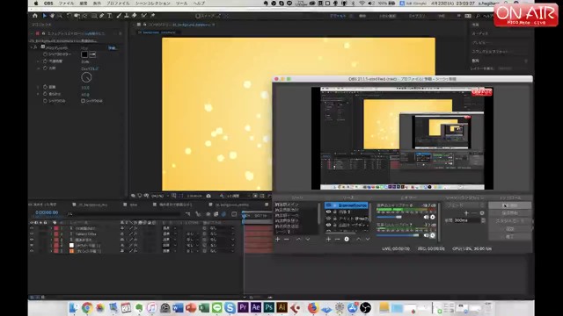Select the Clone Stamp tool
Image resolution: width=563 pixels, height=316 pixels.
pyautogui.click(x=127, y=16)
